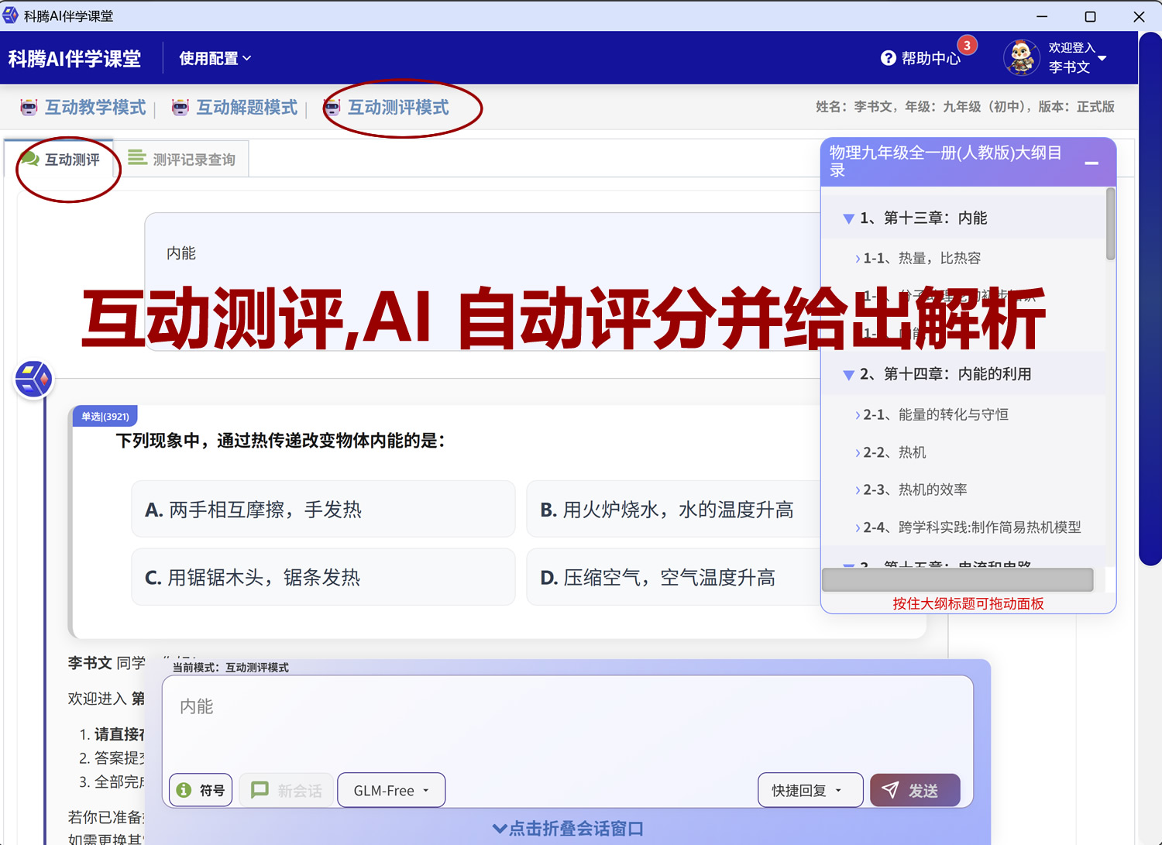Click the robot icon beside 互动测评模式
Viewport: 1162px width, 845px height.
coord(332,108)
